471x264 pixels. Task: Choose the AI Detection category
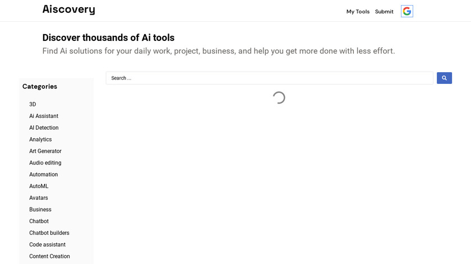click(44, 128)
